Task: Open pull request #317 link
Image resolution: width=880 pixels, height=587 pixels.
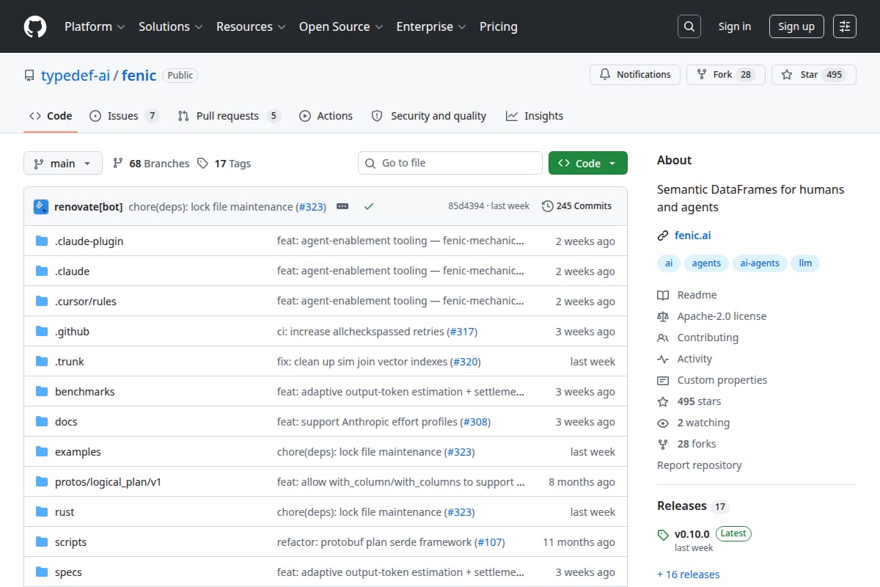Action: click(462, 332)
